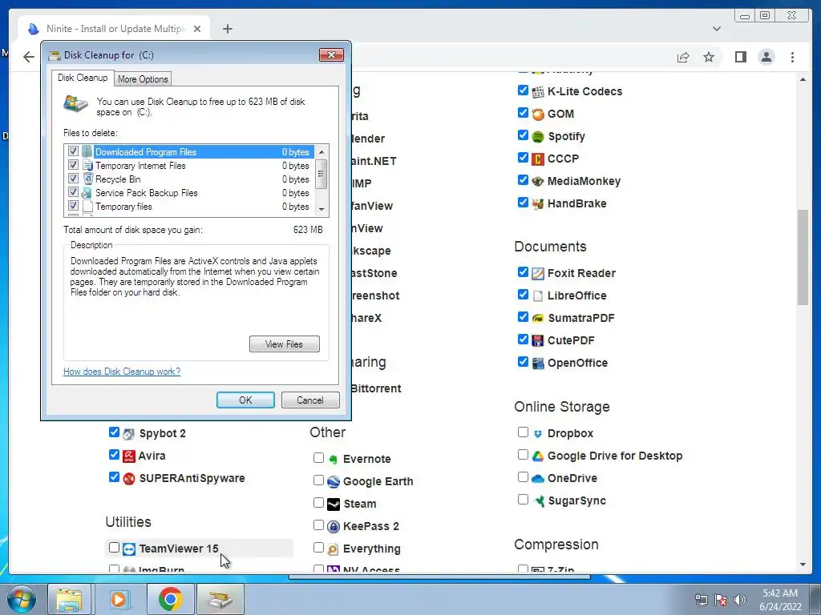Click the volume icon in system tray

tap(740, 599)
